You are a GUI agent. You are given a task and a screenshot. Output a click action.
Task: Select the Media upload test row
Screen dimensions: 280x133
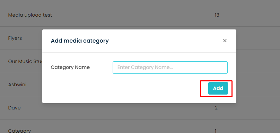click(140, 15)
